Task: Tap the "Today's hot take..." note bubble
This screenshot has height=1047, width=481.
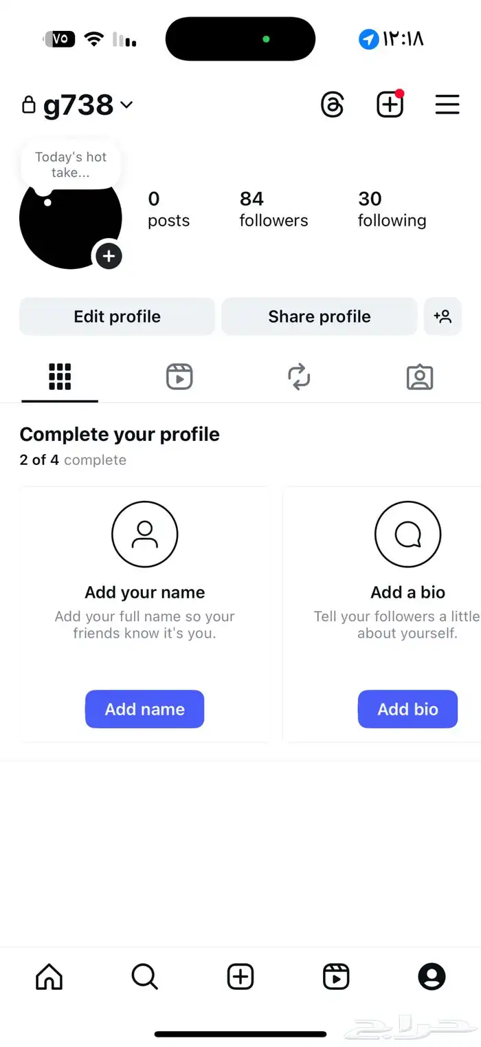Action: pyautogui.click(x=71, y=165)
